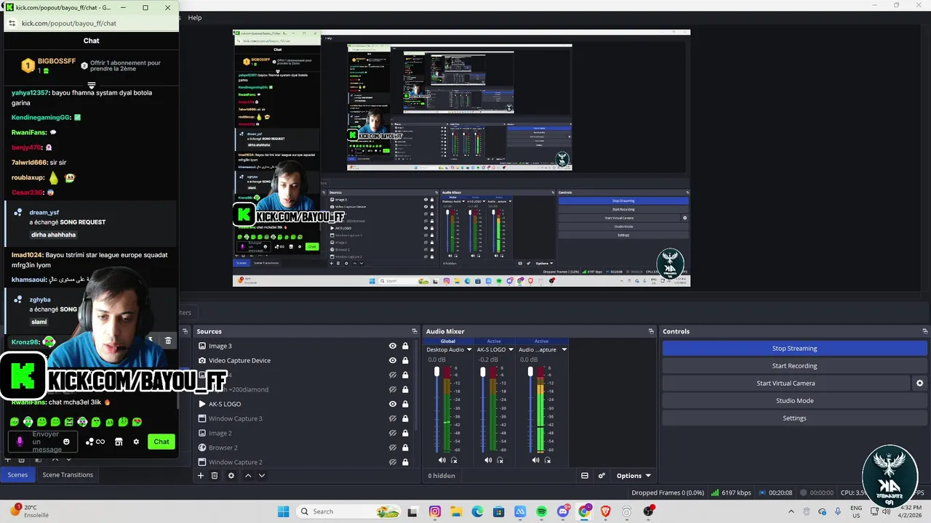Hide the Video Capture Device source
The image size is (931, 523).
[x=393, y=360]
